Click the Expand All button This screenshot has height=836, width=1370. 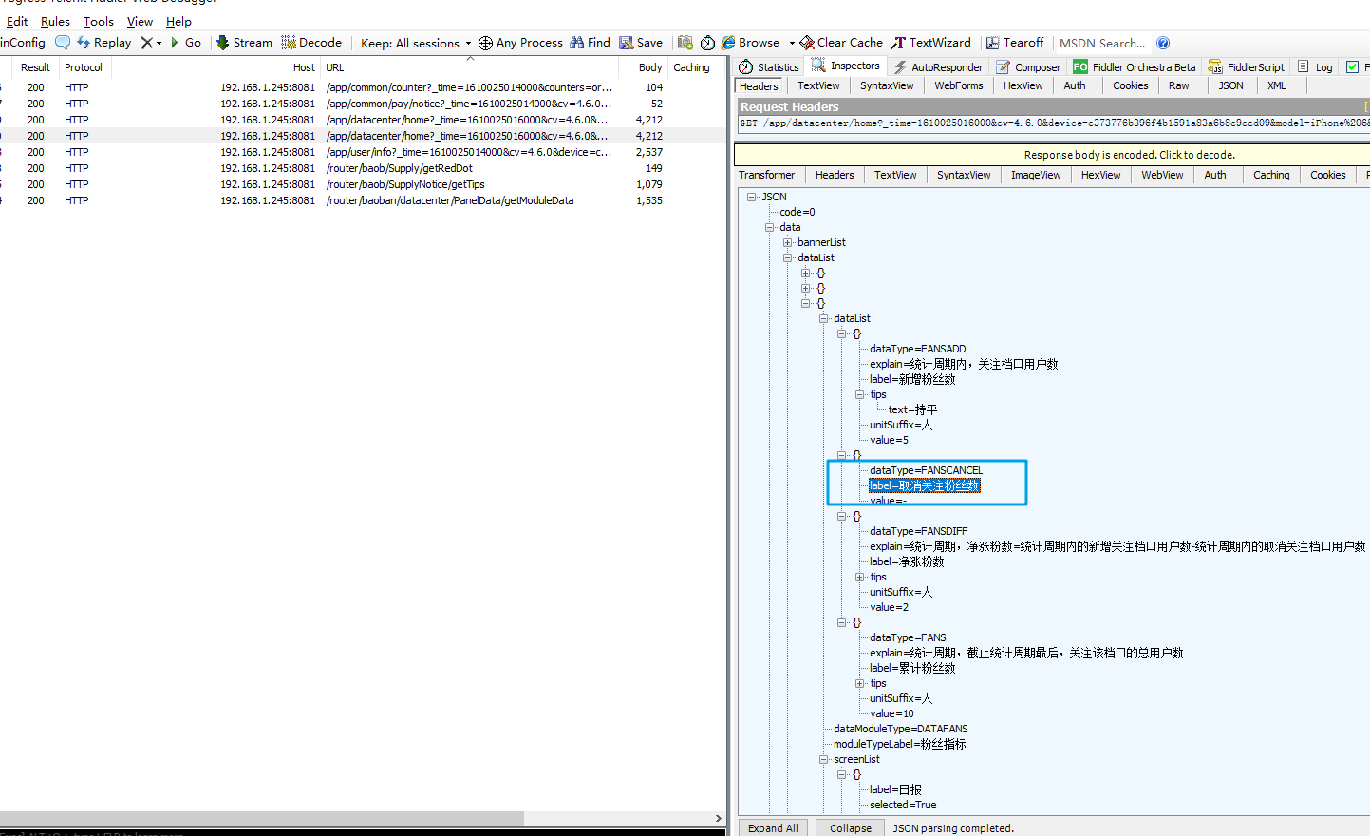pos(773,827)
